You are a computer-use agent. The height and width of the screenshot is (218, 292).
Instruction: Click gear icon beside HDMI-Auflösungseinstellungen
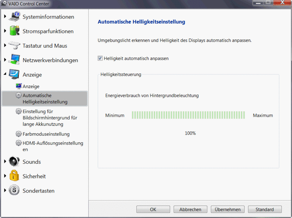(19, 143)
